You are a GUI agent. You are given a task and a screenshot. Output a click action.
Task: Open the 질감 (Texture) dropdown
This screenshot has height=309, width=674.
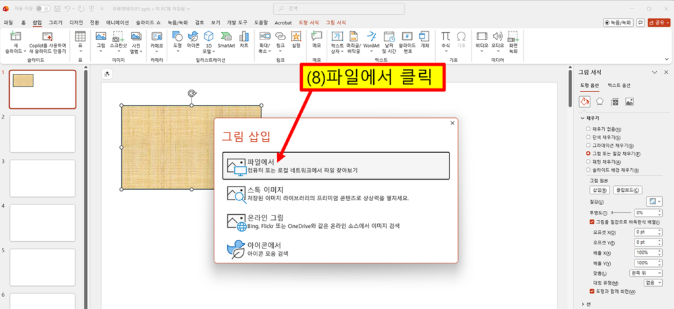click(x=655, y=202)
